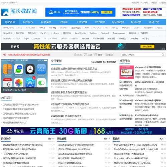
Task: Open the Flash网站与html5 article
Action: [15, 154]
